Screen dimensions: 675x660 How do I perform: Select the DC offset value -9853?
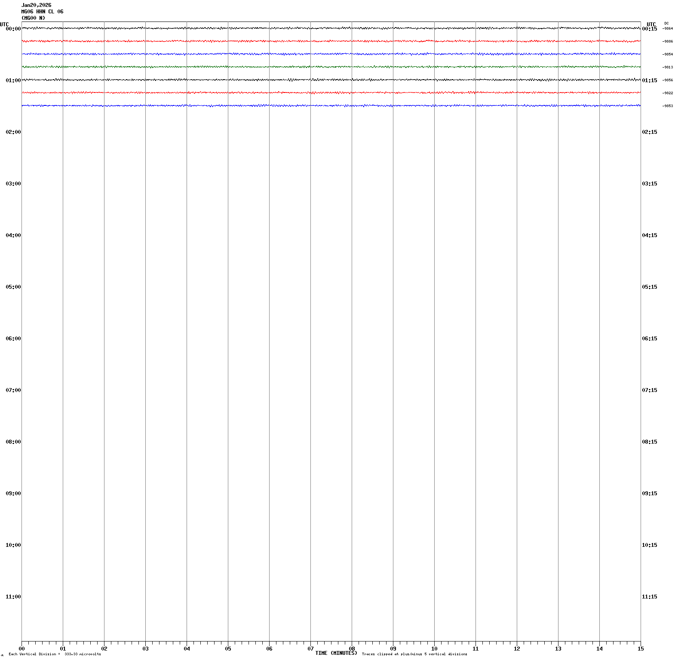point(668,106)
